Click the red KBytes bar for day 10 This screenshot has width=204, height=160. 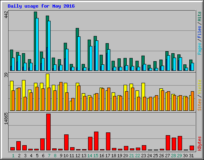66,142
